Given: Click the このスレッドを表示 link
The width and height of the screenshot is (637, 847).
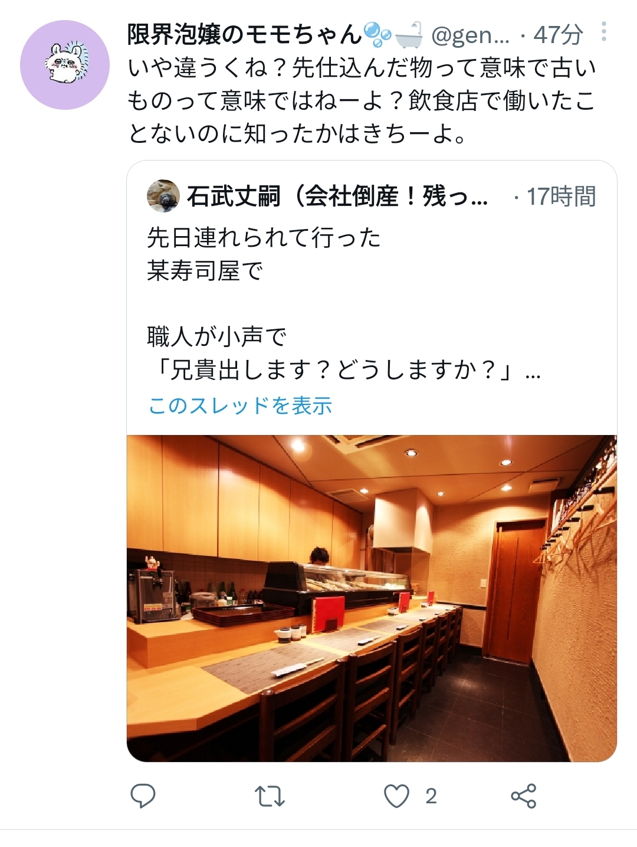Looking at the screenshot, I should [240, 405].
